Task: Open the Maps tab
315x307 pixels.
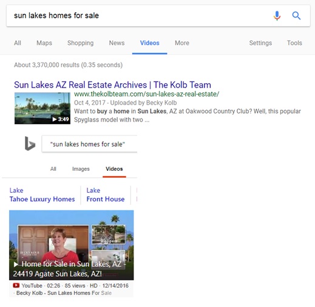Action: coord(44,43)
